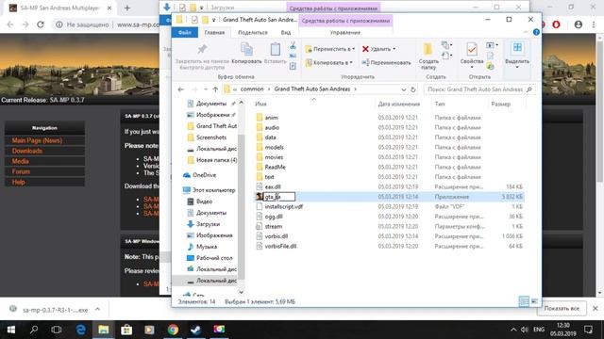This screenshot has height=339, width=604.
Task: Switch to the Поделиться ribbon tab
Action: point(253,33)
